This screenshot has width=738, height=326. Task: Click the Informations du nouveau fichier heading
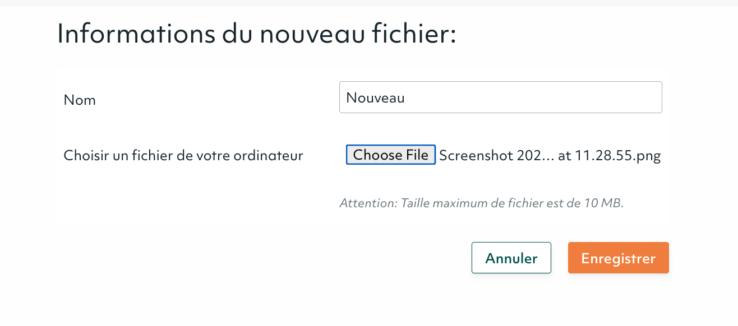[257, 34]
